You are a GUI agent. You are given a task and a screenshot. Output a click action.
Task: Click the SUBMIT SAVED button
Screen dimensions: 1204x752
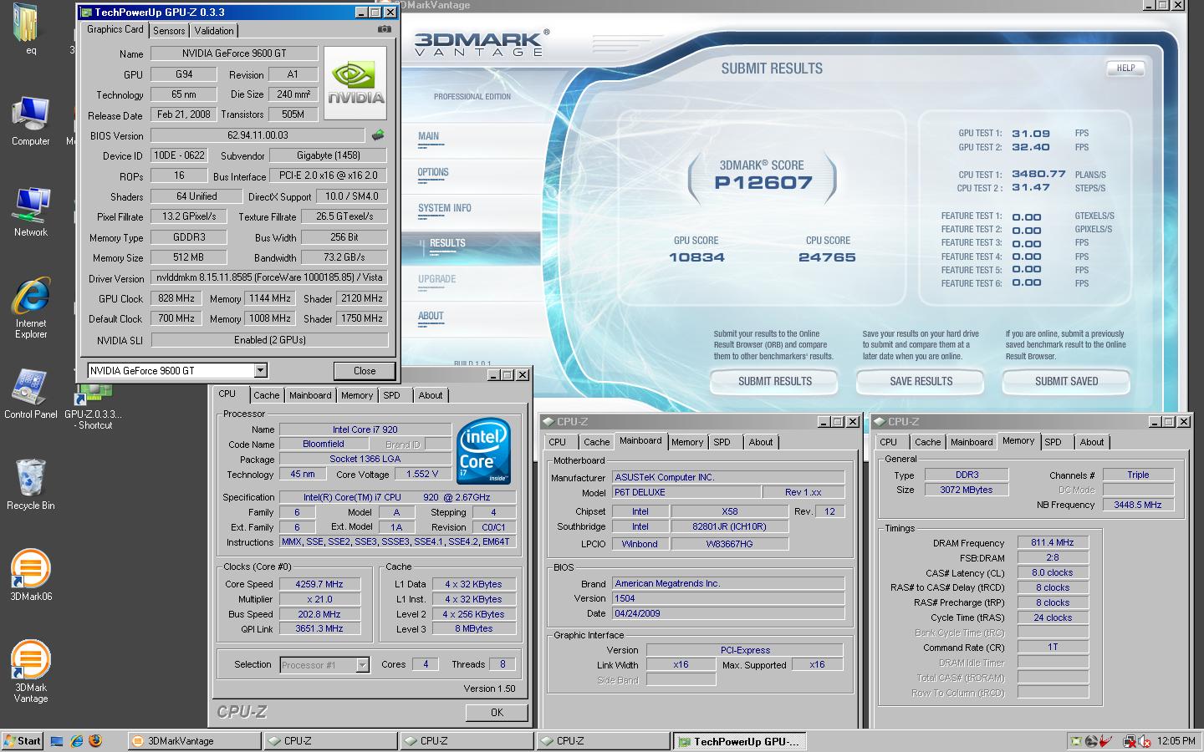tap(1067, 381)
